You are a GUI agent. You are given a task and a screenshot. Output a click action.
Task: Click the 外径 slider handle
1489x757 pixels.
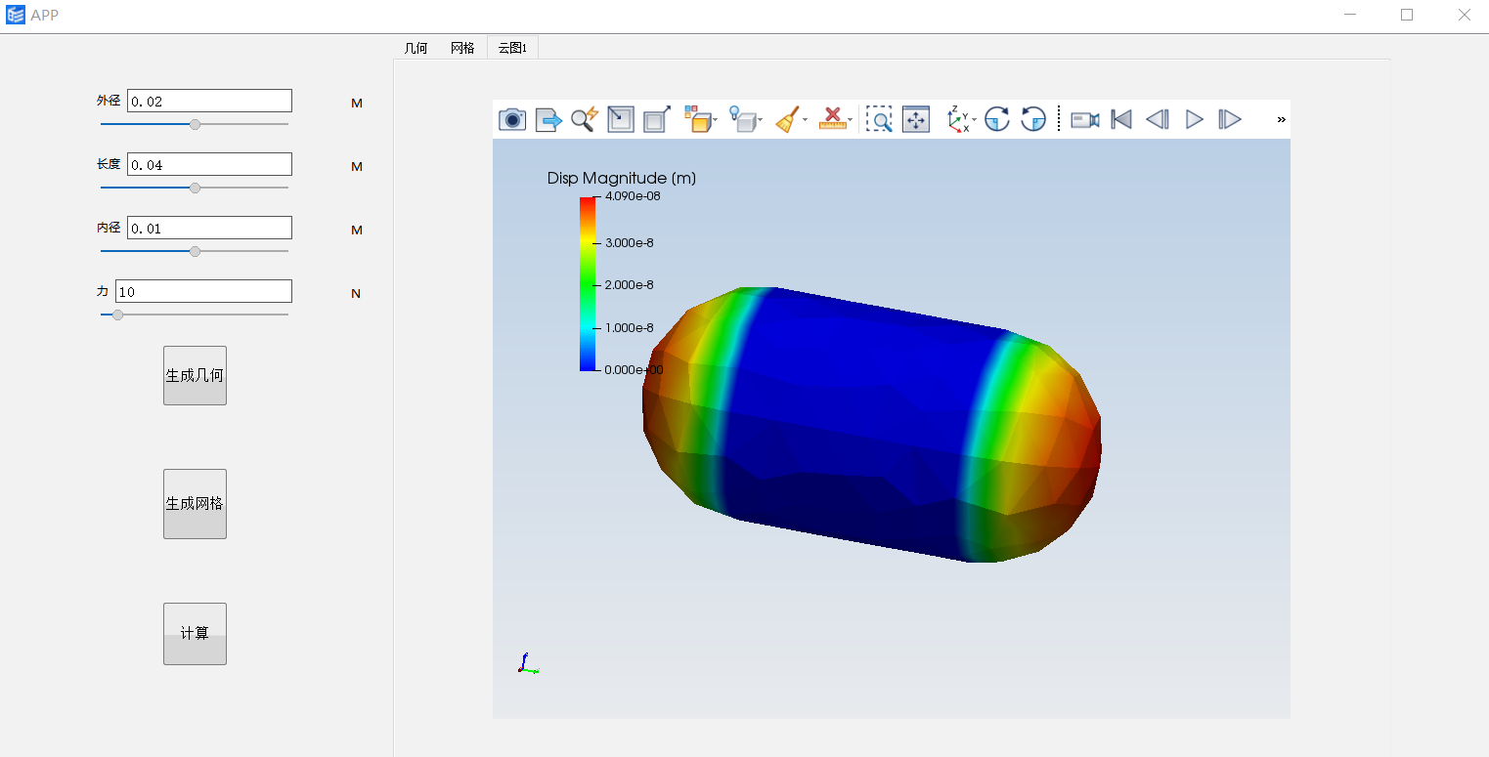coord(195,124)
